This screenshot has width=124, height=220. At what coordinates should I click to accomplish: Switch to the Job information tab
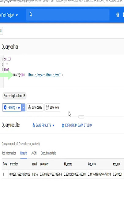(x=9, y=153)
